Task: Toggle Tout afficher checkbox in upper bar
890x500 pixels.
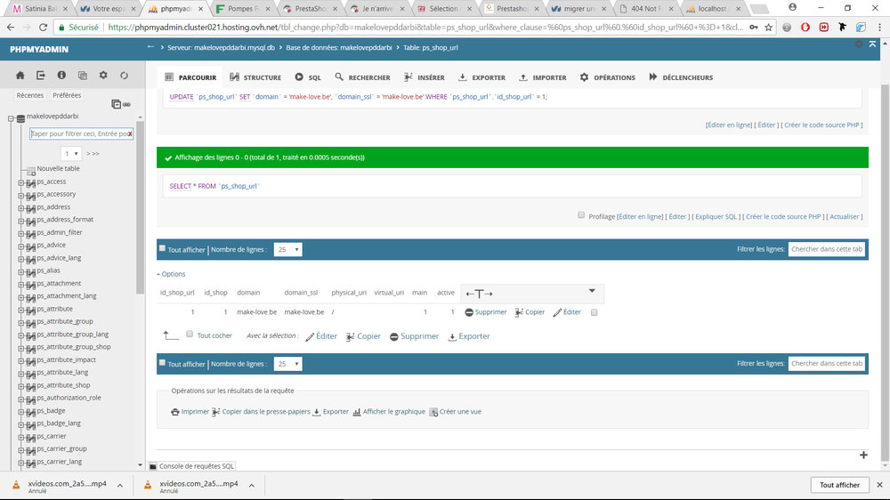Action: coord(162,248)
